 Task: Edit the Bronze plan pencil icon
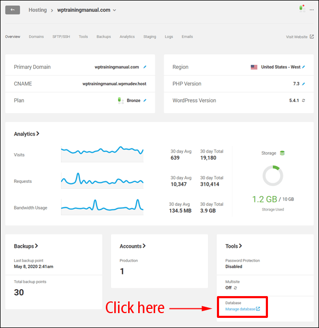pos(145,100)
